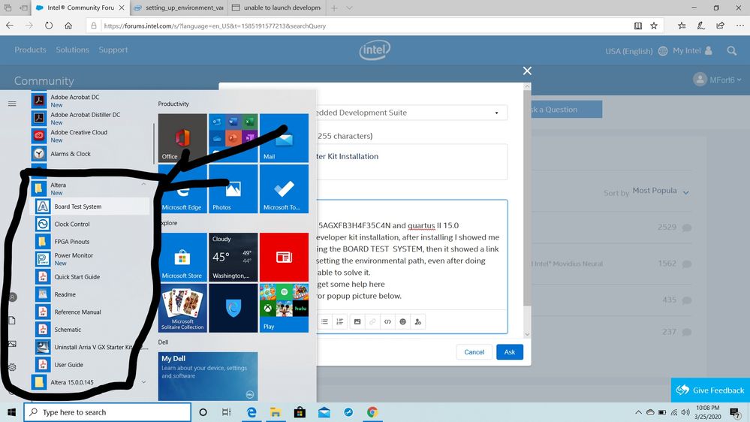
Task: Cancel the question dialog
Action: (x=474, y=352)
